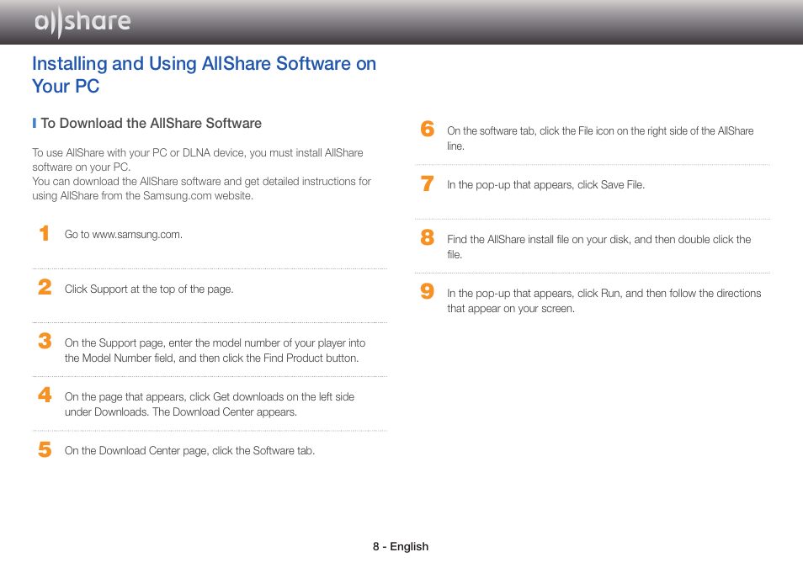The image size is (803, 568).
Task: Click the step 3 line mentioning Find Product button
Action: point(211,358)
